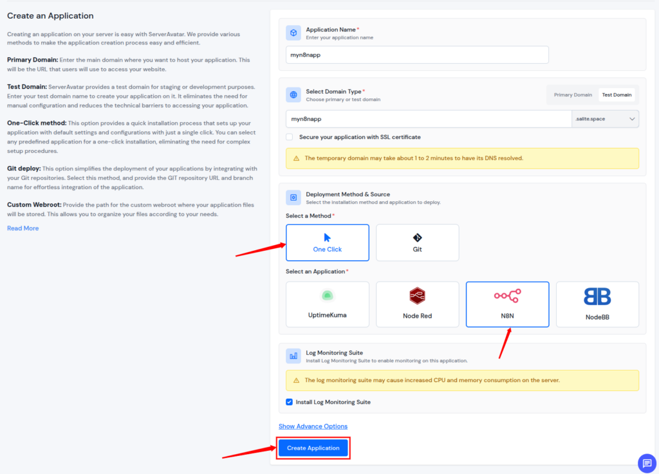Select the Git deployment method
The width and height of the screenshot is (659, 474).
417,242
